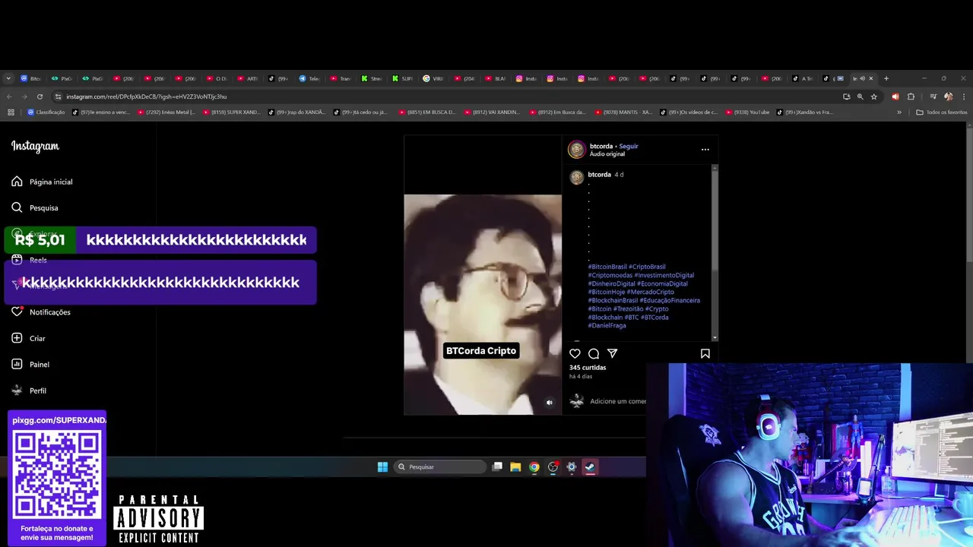Open media control in Chrome toolbar
973x547 pixels.
[x=933, y=96]
